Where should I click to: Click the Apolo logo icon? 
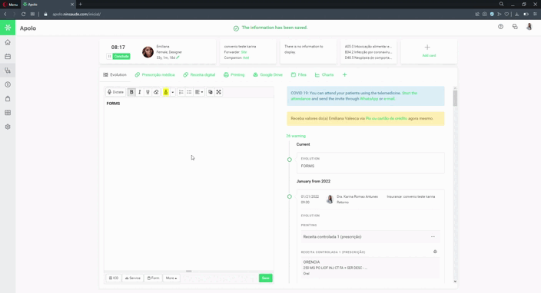8,28
